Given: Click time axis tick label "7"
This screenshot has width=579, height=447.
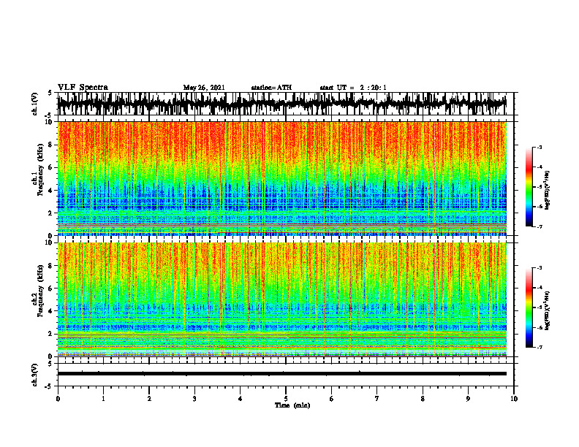Looking at the screenshot, I should [377, 399].
